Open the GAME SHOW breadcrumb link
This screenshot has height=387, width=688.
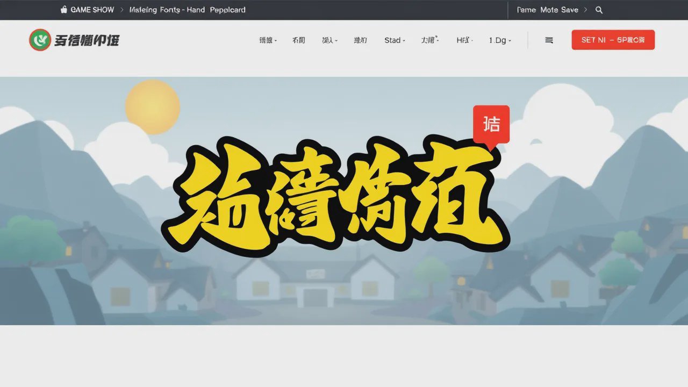pos(92,10)
